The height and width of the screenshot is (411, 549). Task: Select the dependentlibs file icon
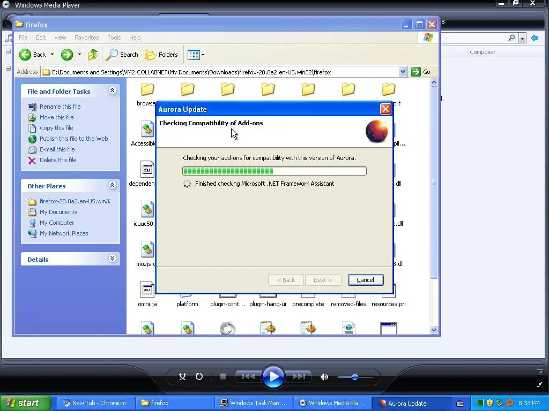tap(147, 170)
